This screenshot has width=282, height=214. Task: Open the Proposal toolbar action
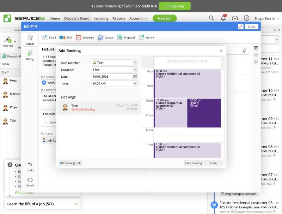click(126, 37)
